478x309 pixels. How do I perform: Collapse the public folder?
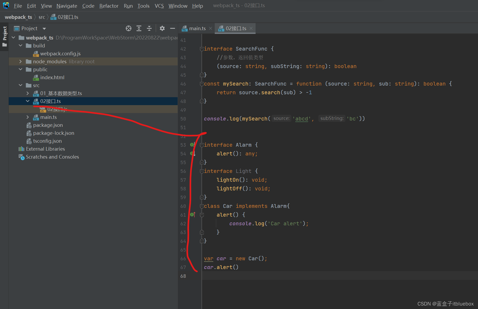[x=21, y=69]
